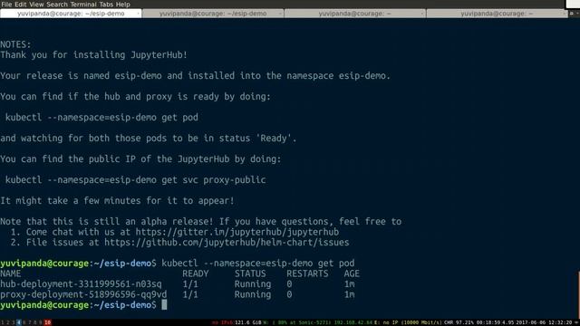Click the 'READY' column header

[196, 273]
